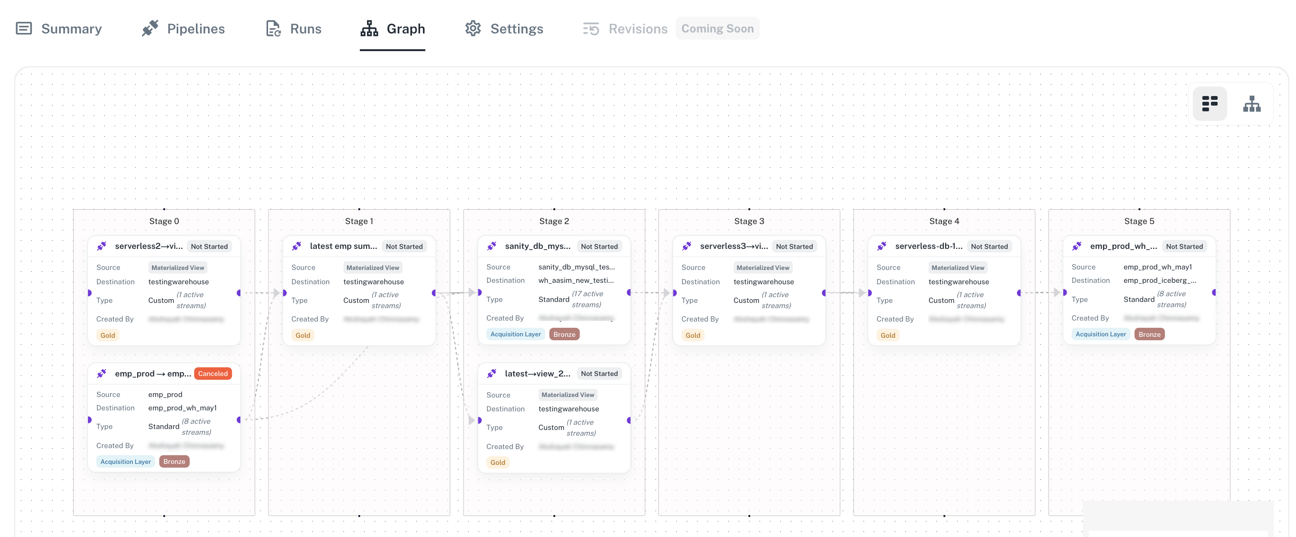The width and height of the screenshot is (1296, 537).
Task: Click Bronze tag on emp_prod_wh_... card
Action: point(1150,334)
